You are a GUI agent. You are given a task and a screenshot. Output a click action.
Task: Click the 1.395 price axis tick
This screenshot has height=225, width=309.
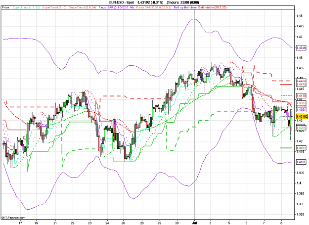pyautogui.click(x=300, y=193)
